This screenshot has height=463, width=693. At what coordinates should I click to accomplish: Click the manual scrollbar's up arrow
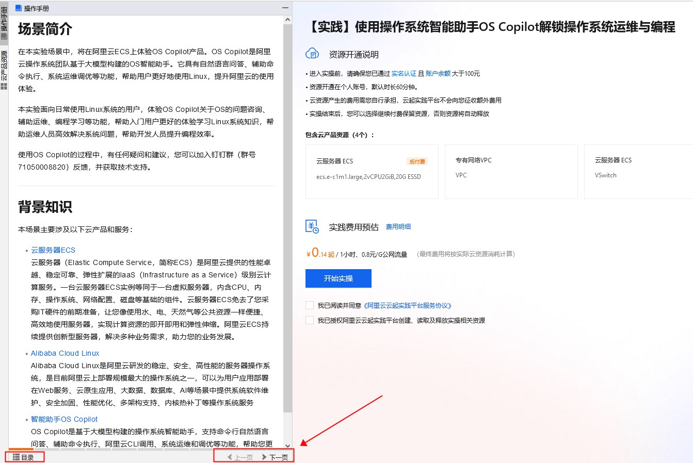(x=287, y=20)
